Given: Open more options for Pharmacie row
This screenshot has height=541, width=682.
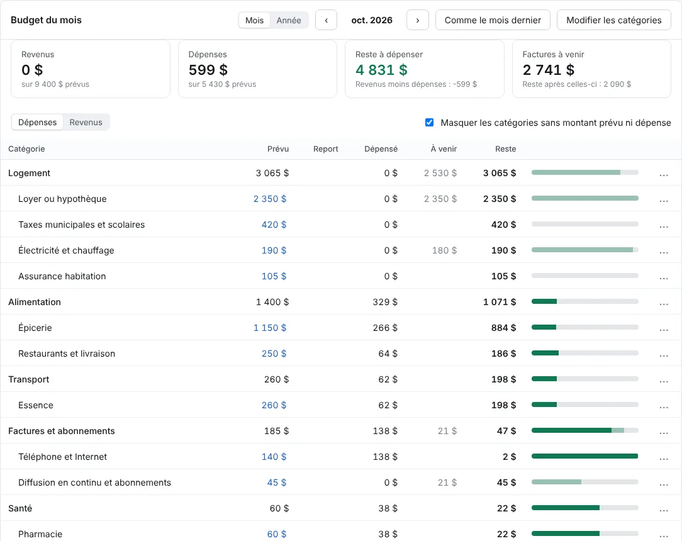Looking at the screenshot, I should tap(664, 535).
